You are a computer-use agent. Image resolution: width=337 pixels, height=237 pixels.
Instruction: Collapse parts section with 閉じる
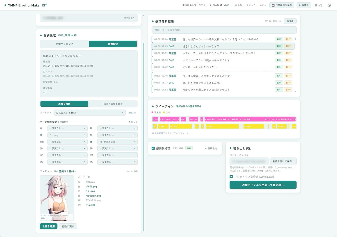pyautogui.click(x=133, y=122)
